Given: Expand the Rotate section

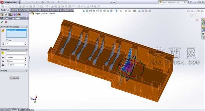Looking at the screenshot, I should click(x=27, y=71).
